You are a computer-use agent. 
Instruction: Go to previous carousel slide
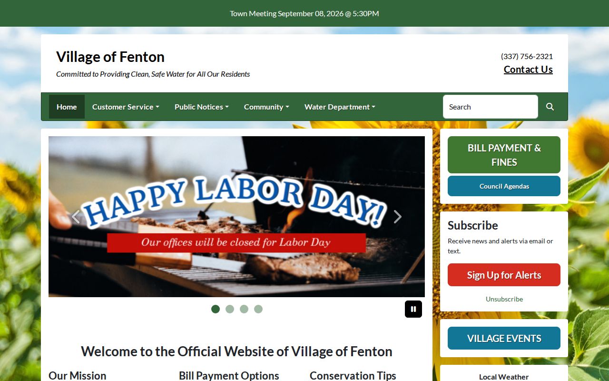coord(76,217)
